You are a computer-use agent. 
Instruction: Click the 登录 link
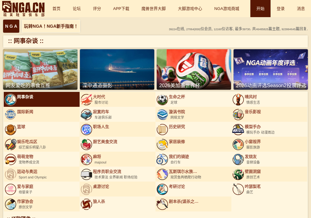tap(281, 9)
